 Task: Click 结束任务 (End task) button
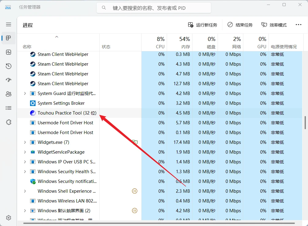point(240,25)
